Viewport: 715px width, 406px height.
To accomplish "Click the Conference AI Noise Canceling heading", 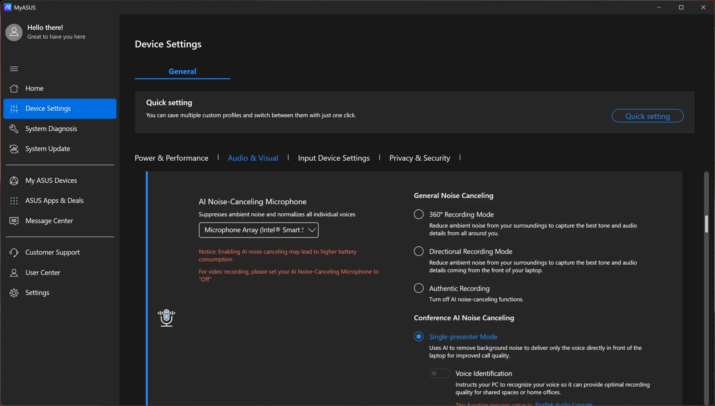I will [464, 318].
